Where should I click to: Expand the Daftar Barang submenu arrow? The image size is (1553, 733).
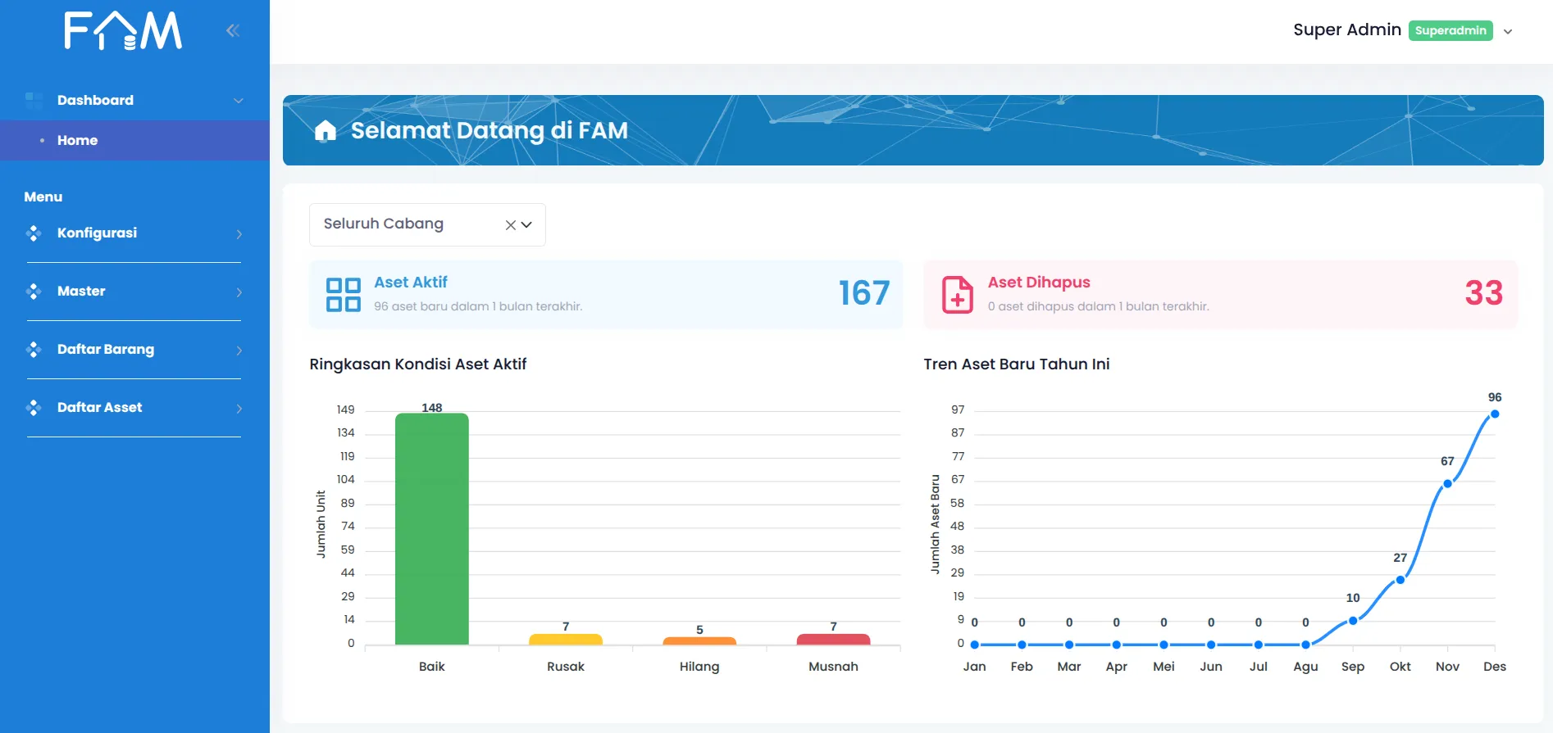pos(239,351)
